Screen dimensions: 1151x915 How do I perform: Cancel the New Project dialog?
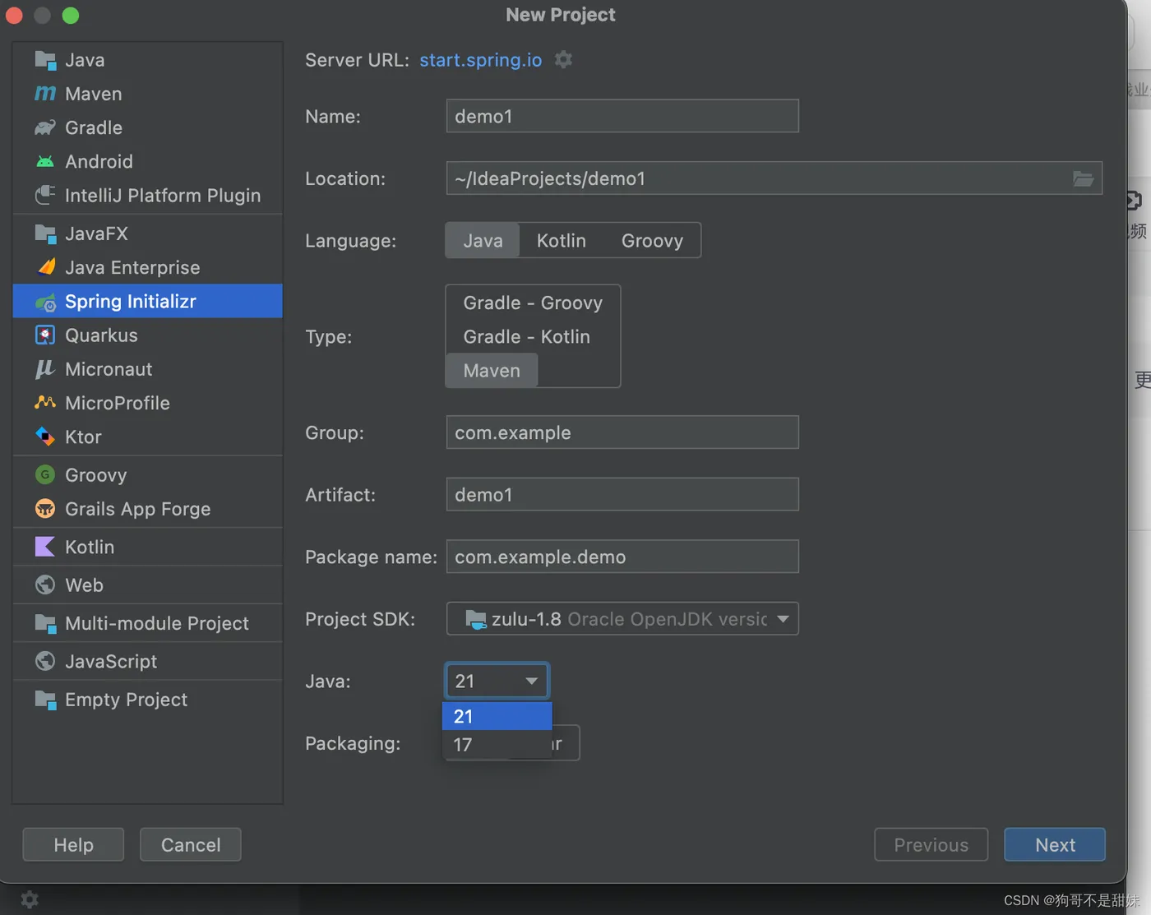[191, 845]
